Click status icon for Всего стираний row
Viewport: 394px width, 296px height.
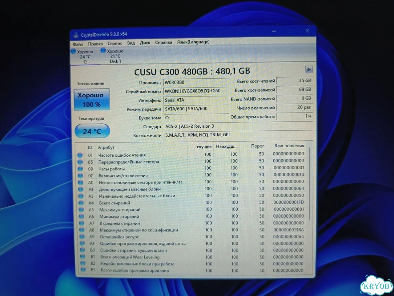click(x=81, y=203)
